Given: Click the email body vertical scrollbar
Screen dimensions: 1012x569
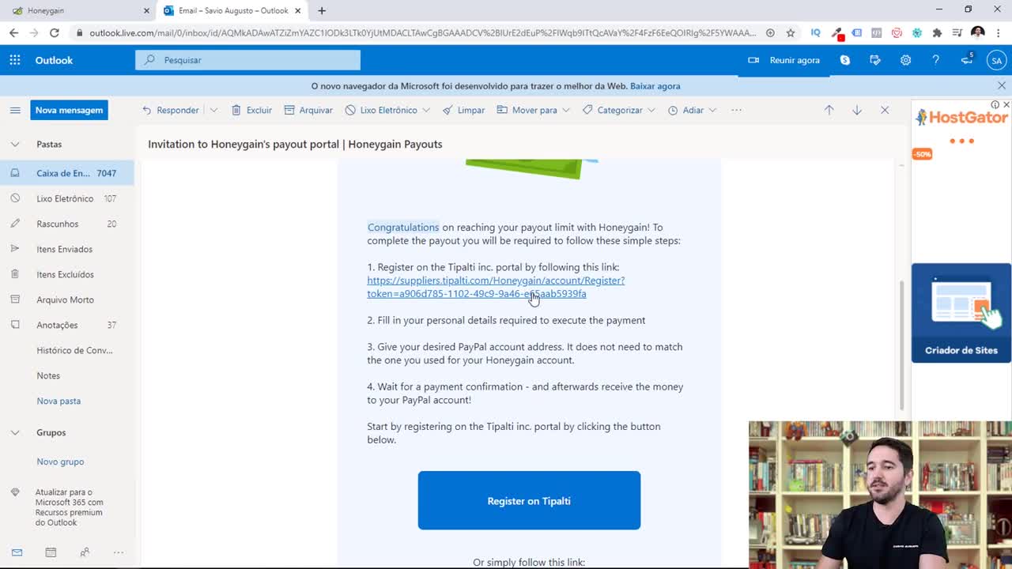Looking at the screenshot, I should 901,346.
